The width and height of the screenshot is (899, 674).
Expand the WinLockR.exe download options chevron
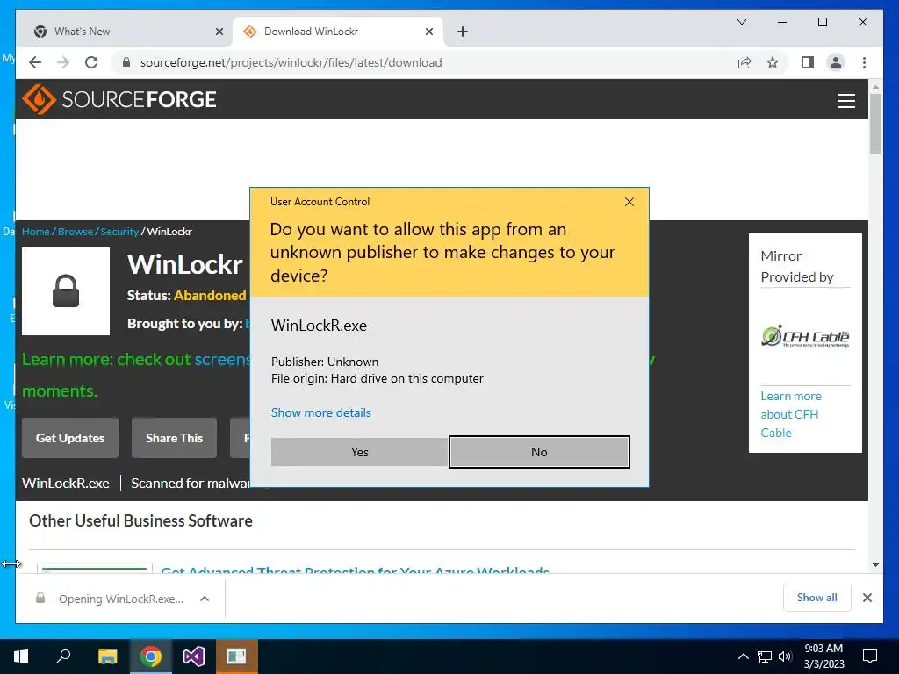(205, 599)
